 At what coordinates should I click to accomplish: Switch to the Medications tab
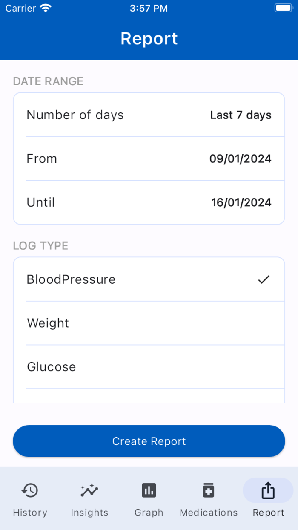point(209,498)
